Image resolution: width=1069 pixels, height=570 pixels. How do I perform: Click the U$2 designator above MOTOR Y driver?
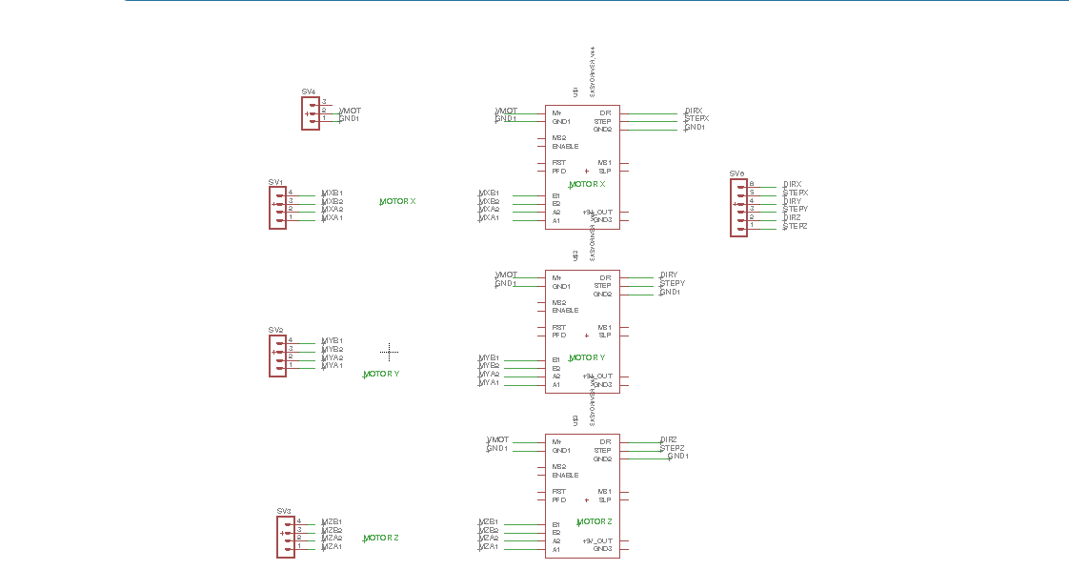pos(576,255)
